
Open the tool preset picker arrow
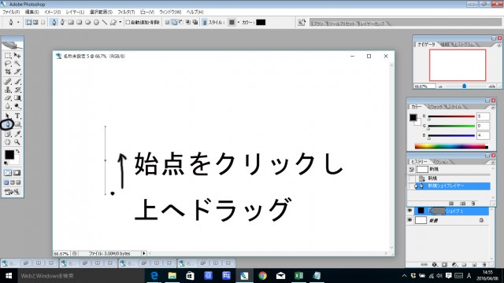pos(18,23)
